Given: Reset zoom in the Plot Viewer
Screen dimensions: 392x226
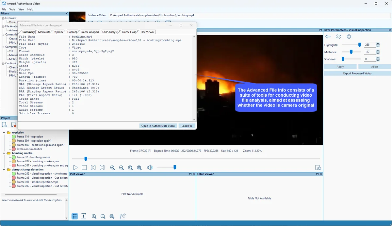Looking at the screenshot, I should coord(112,216).
